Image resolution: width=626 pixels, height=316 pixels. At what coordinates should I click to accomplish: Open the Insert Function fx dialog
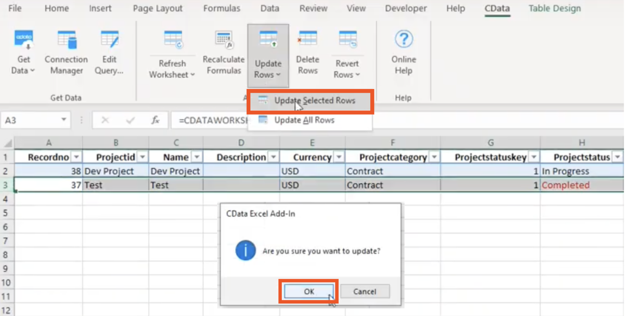(155, 120)
